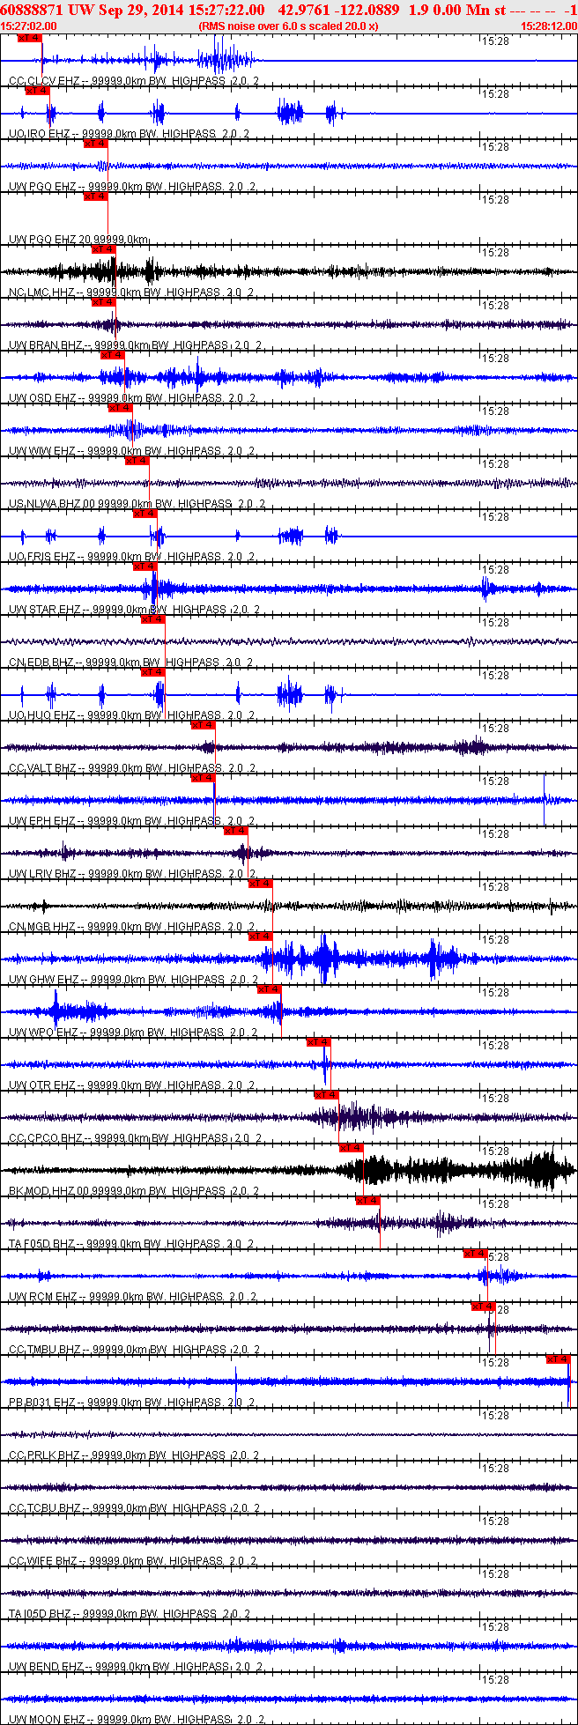Select the UW.BRAN BHZ station label
This screenshot has width=578, height=1725.
[x=136, y=345]
